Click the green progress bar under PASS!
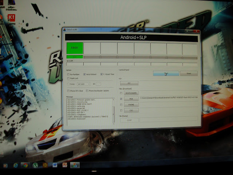The width and height of the screenshot is (233, 175). 75,57
